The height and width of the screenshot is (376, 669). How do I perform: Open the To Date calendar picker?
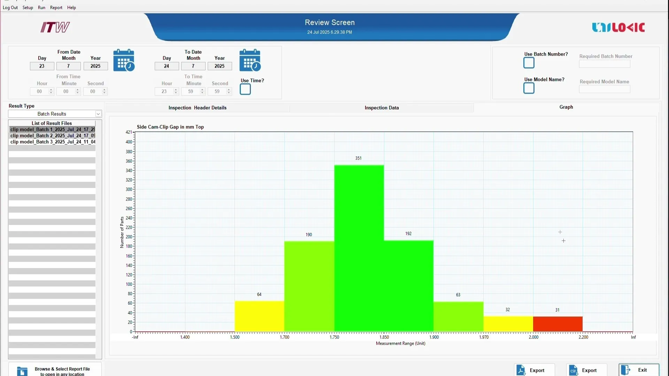point(249,60)
